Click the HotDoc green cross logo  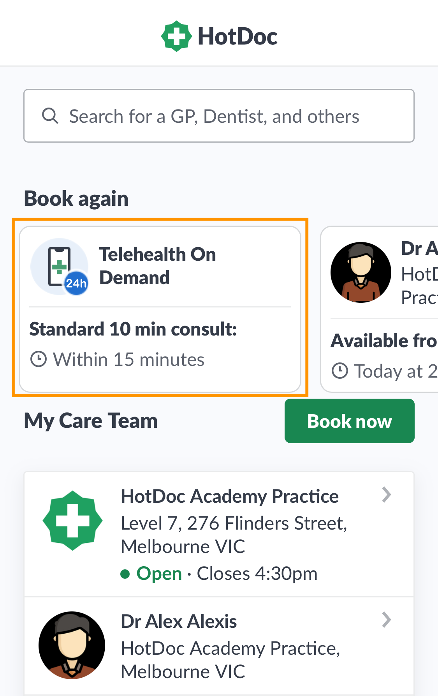(x=176, y=36)
